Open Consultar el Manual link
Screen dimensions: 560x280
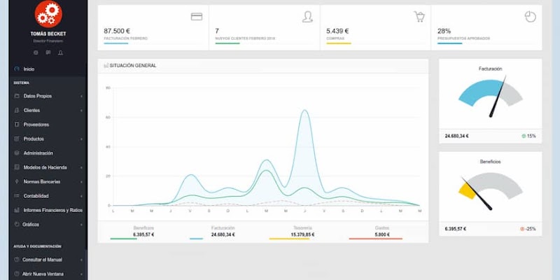click(x=43, y=260)
